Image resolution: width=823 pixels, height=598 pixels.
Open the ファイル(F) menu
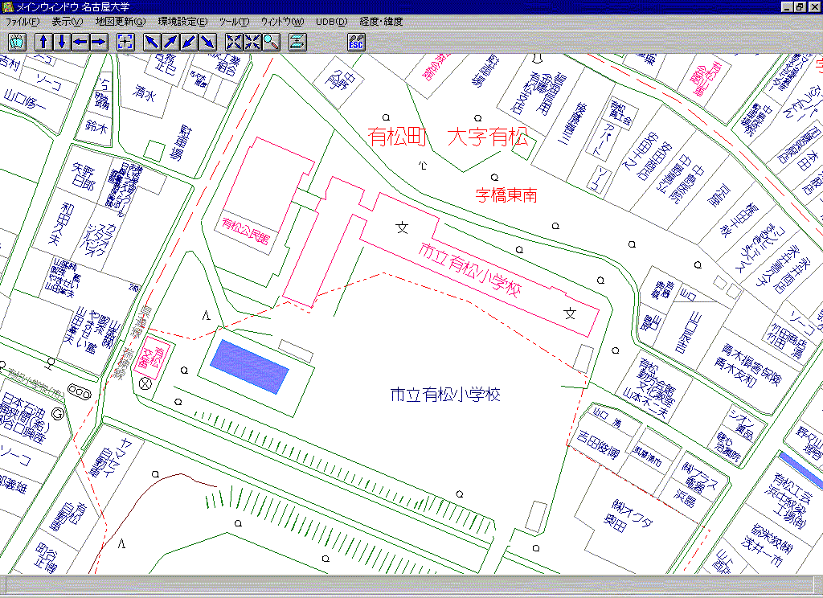[x=23, y=22]
